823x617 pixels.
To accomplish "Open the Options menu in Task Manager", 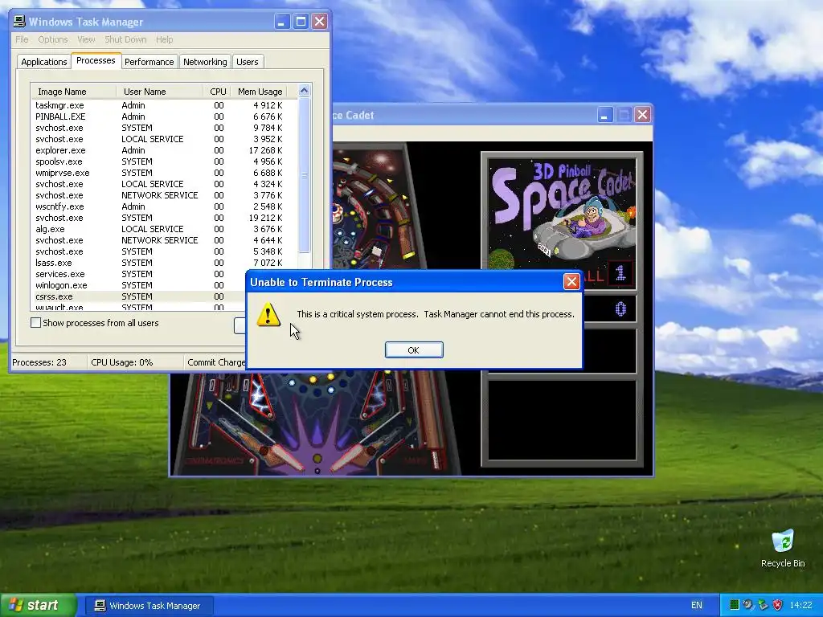I will click(x=53, y=39).
